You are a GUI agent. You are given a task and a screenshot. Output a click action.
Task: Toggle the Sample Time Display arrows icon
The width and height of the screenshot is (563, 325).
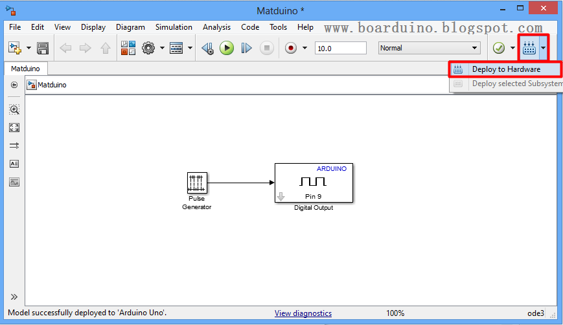click(x=14, y=146)
